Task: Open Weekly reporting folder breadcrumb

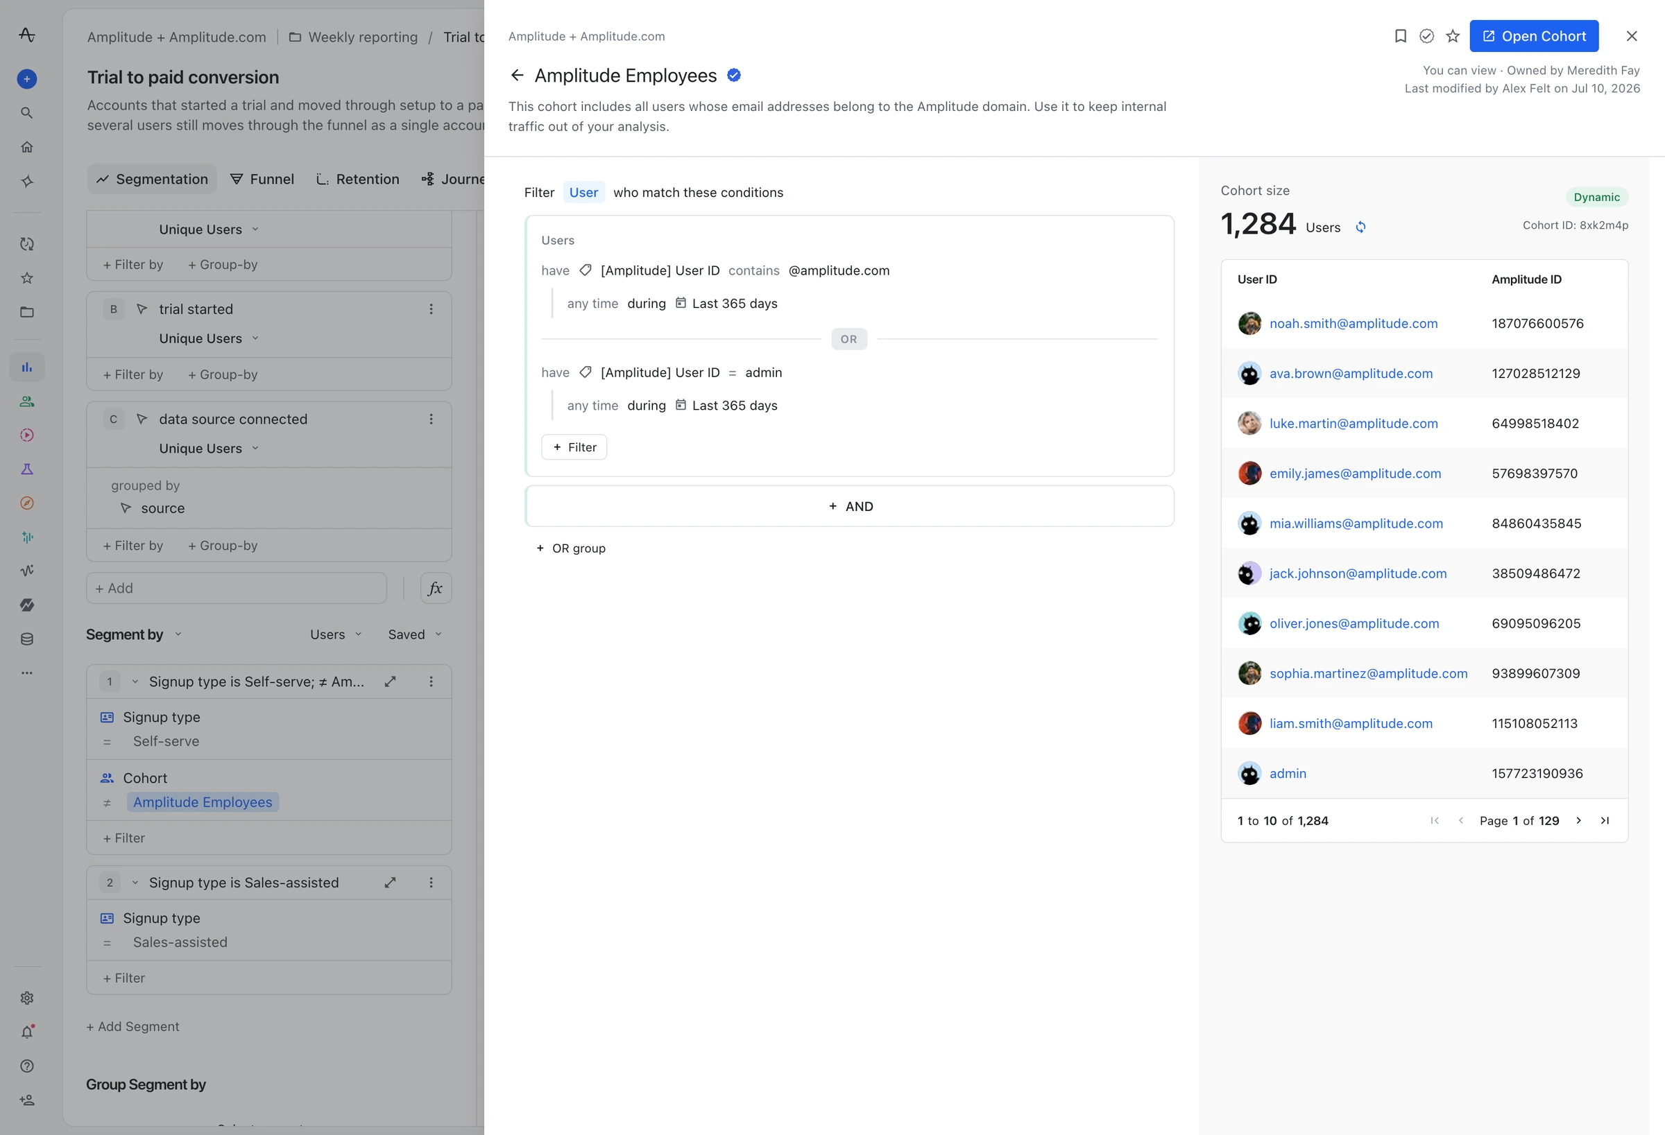Action: [x=353, y=37]
